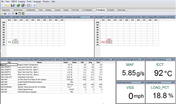Click the MAF 5.85 g/s gauge readout
Image resolution: width=176 pixels, height=104 pixels.
coord(133,73)
